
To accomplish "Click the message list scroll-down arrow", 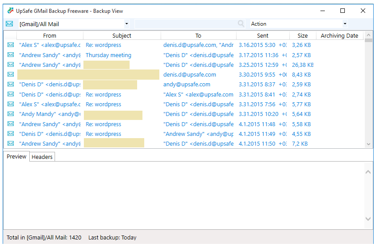I will 368,144.
